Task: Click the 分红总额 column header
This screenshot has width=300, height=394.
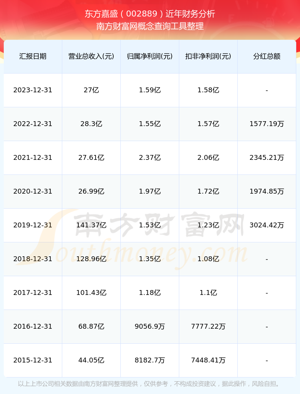Action: click(x=267, y=56)
